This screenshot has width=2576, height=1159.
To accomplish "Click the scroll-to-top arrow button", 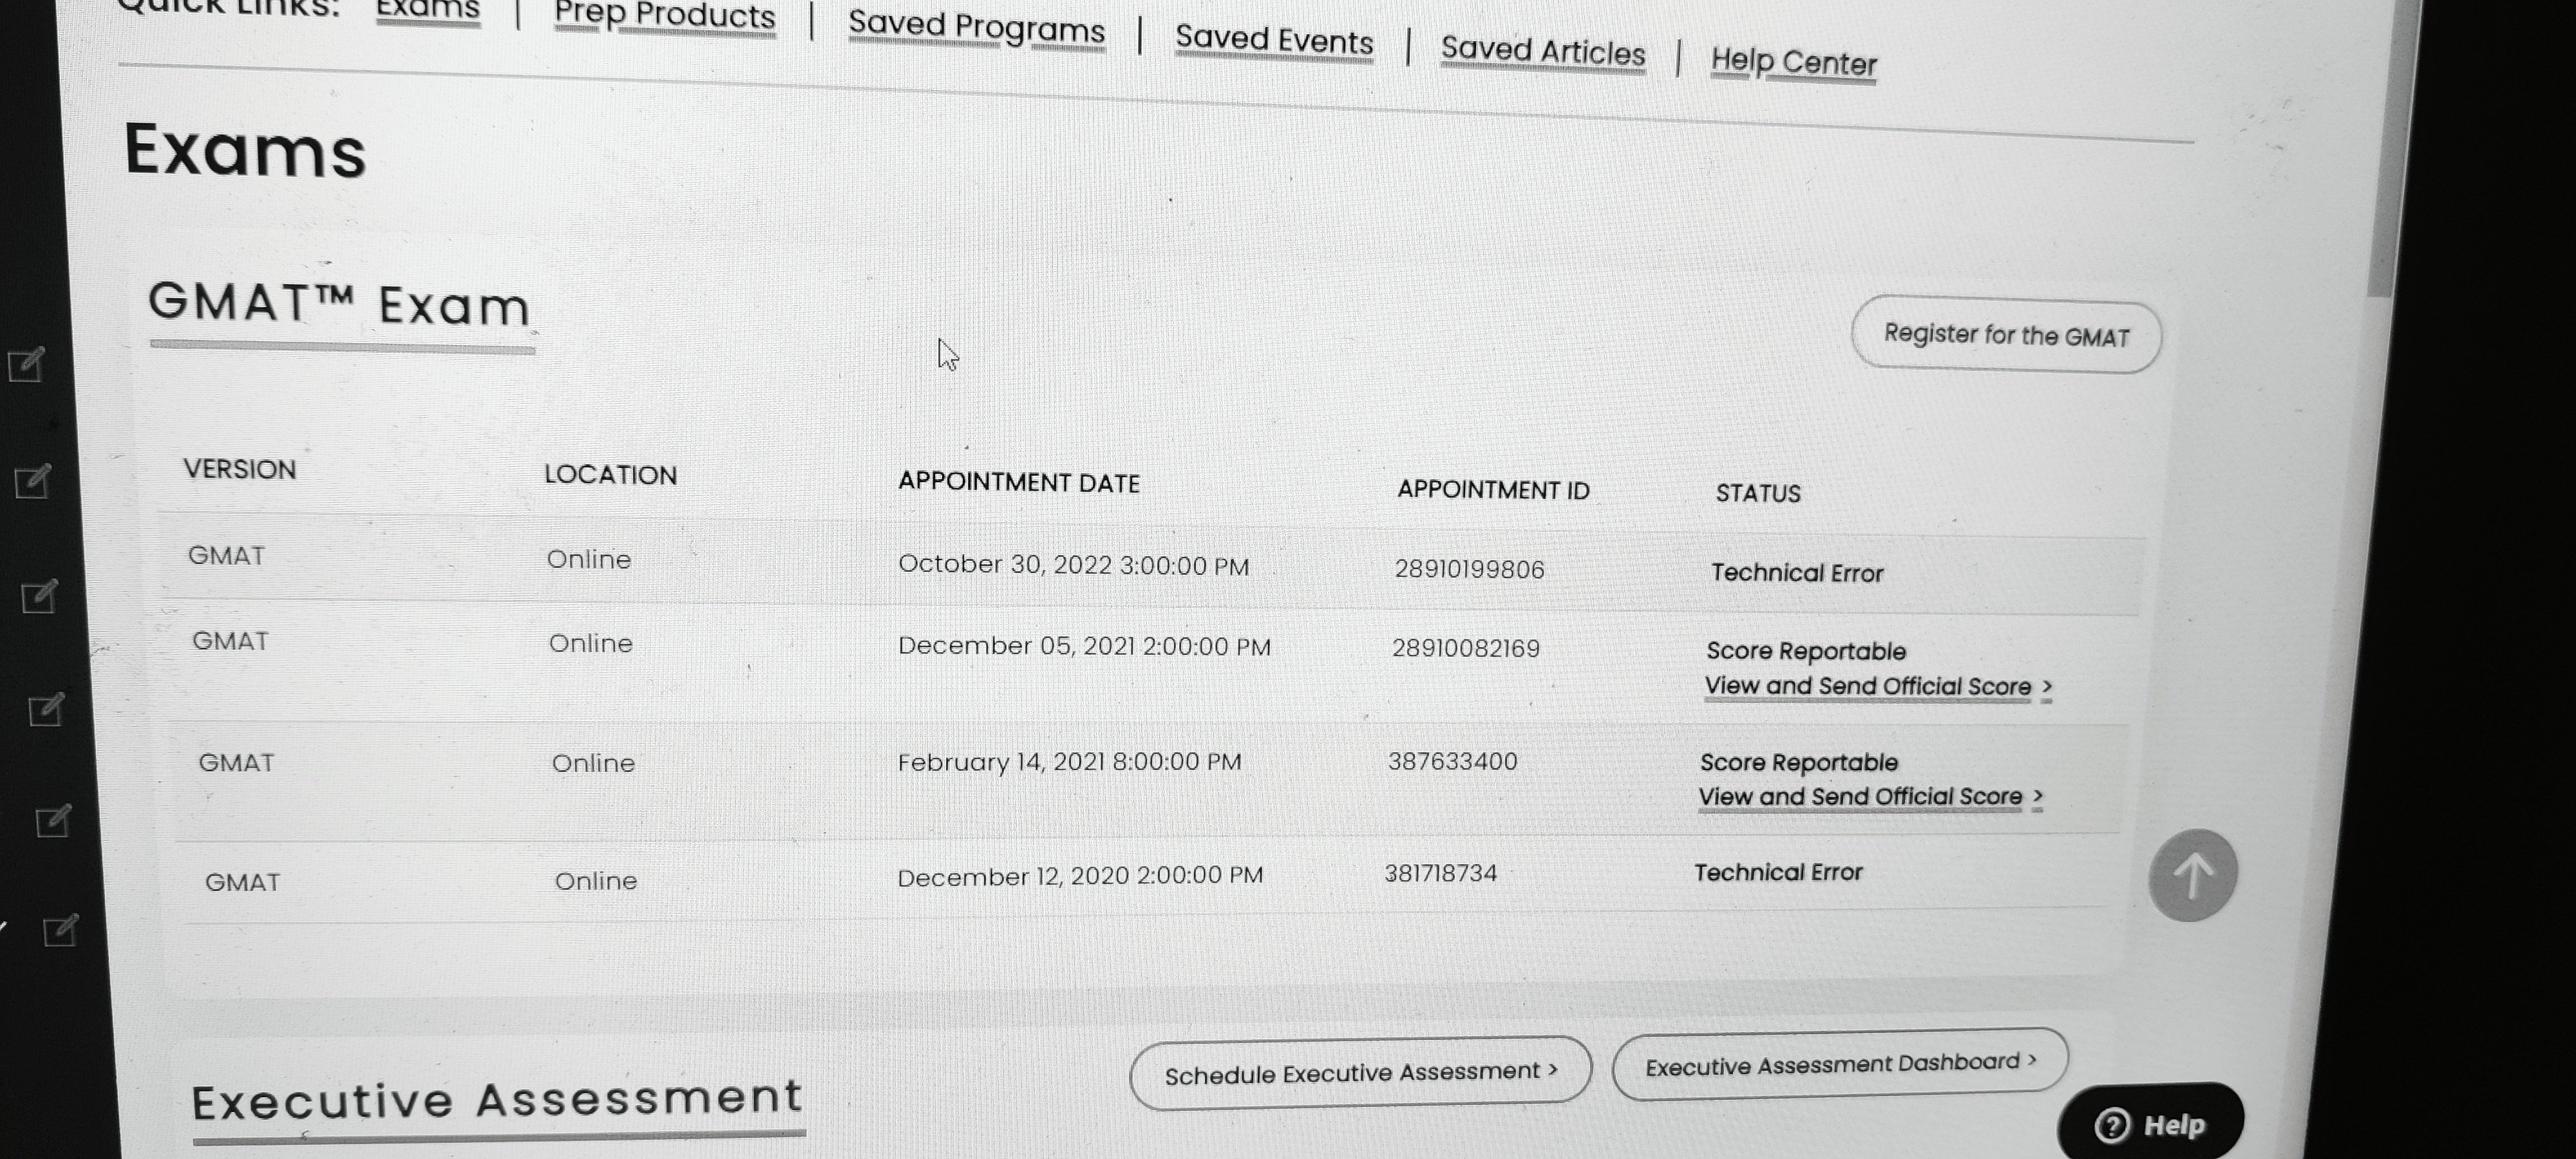I will coord(2192,876).
